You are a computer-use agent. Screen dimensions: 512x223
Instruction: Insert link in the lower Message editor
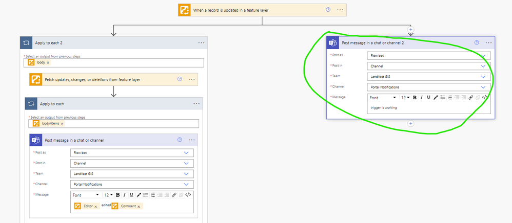point(174,195)
